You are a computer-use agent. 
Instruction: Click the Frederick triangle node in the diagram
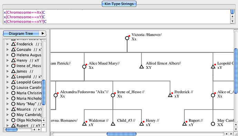point(170,95)
